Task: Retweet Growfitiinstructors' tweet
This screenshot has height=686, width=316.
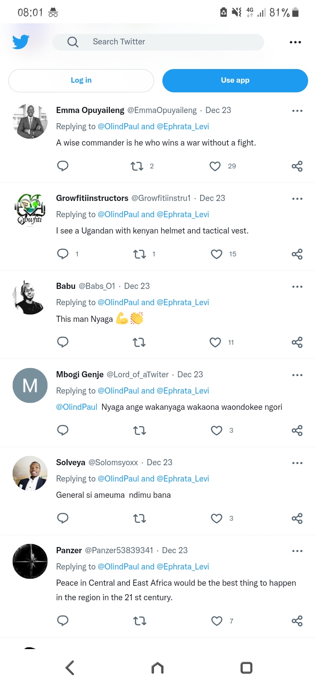Action: [x=140, y=254]
